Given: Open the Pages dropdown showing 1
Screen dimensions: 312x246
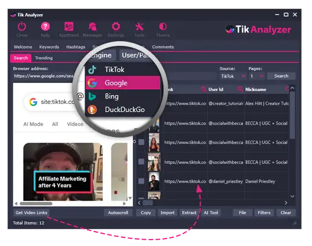Looking at the screenshot, I should click(x=257, y=76).
